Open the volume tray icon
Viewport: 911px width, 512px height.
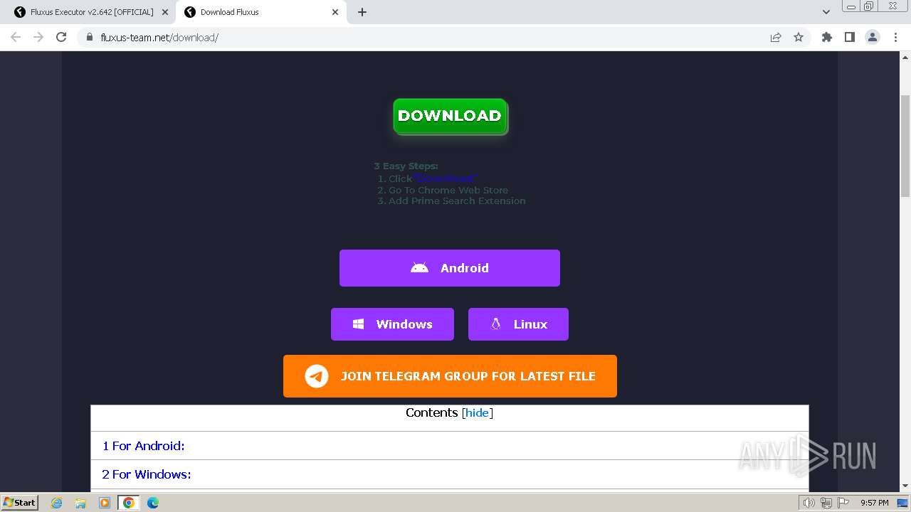pos(809,503)
